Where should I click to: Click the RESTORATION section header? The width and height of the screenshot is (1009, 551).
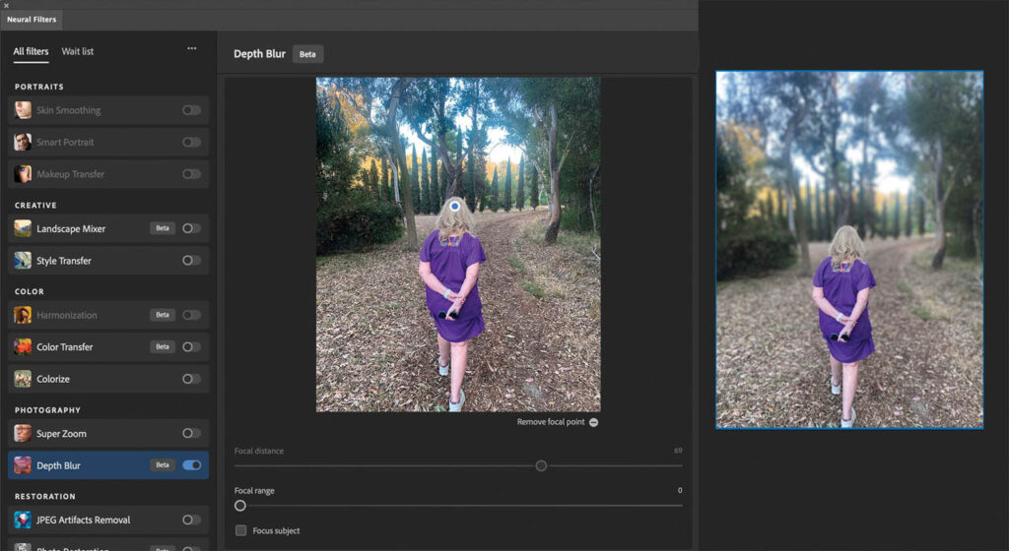(45, 497)
